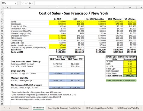Viewport: 143px width, 111px height.
Task: Click next sheet navigation arrow
Action: coord(10,108)
